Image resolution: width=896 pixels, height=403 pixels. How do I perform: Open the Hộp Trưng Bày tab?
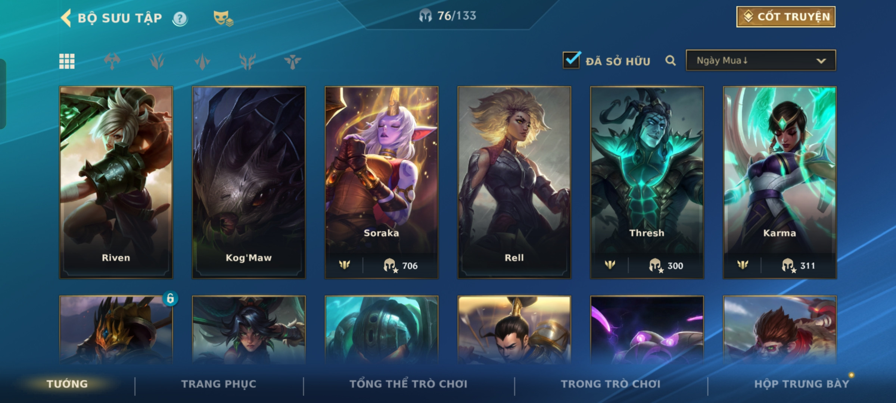tap(802, 384)
